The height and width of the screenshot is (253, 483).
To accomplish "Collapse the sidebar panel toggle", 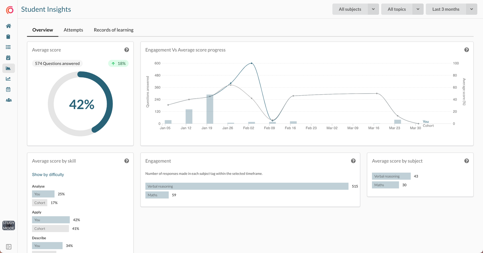I will click(9, 247).
